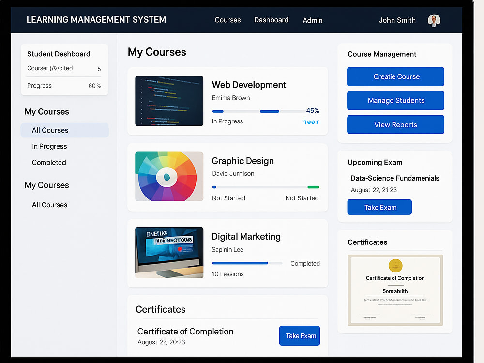Click the 'August: 22, 21:23' exam date

(374, 190)
